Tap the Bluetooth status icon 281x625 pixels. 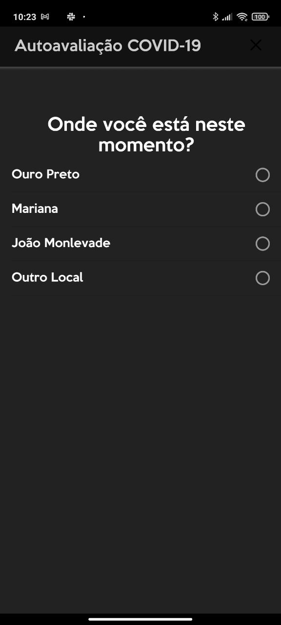coord(215,17)
